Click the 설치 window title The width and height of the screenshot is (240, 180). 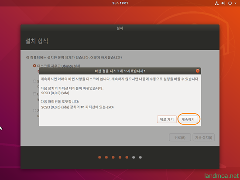tap(120, 28)
